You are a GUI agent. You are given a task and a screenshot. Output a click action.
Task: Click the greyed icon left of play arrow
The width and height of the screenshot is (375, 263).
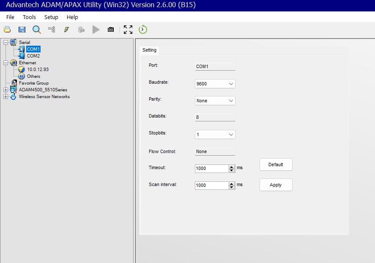(x=81, y=30)
